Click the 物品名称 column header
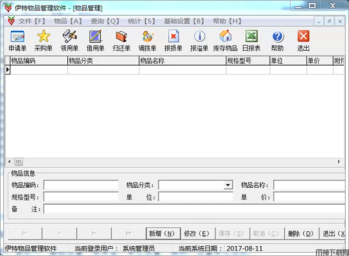Image resolution: width=349 pixels, height=256 pixels. pos(183,61)
